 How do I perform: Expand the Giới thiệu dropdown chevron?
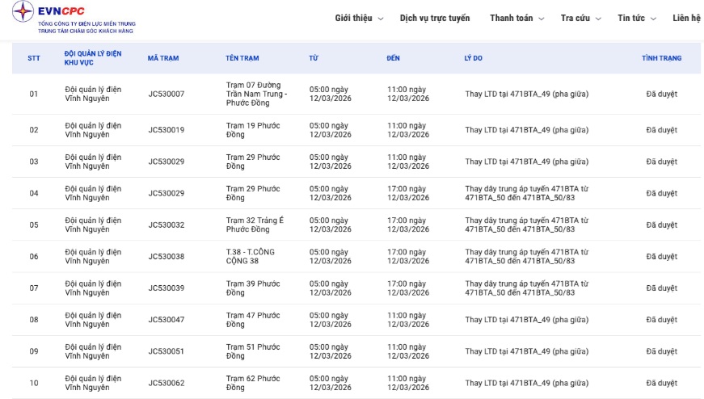coord(381,19)
